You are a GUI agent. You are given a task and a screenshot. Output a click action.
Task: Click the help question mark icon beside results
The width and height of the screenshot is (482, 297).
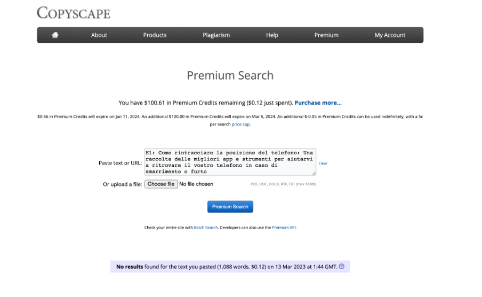pyautogui.click(x=342, y=267)
